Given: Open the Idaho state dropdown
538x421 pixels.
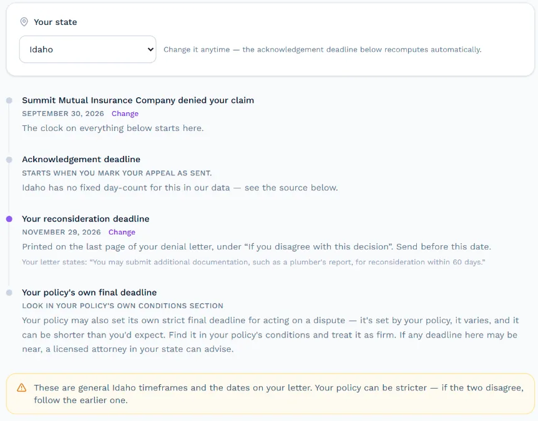Looking at the screenshot, I should tap(88, 49).
